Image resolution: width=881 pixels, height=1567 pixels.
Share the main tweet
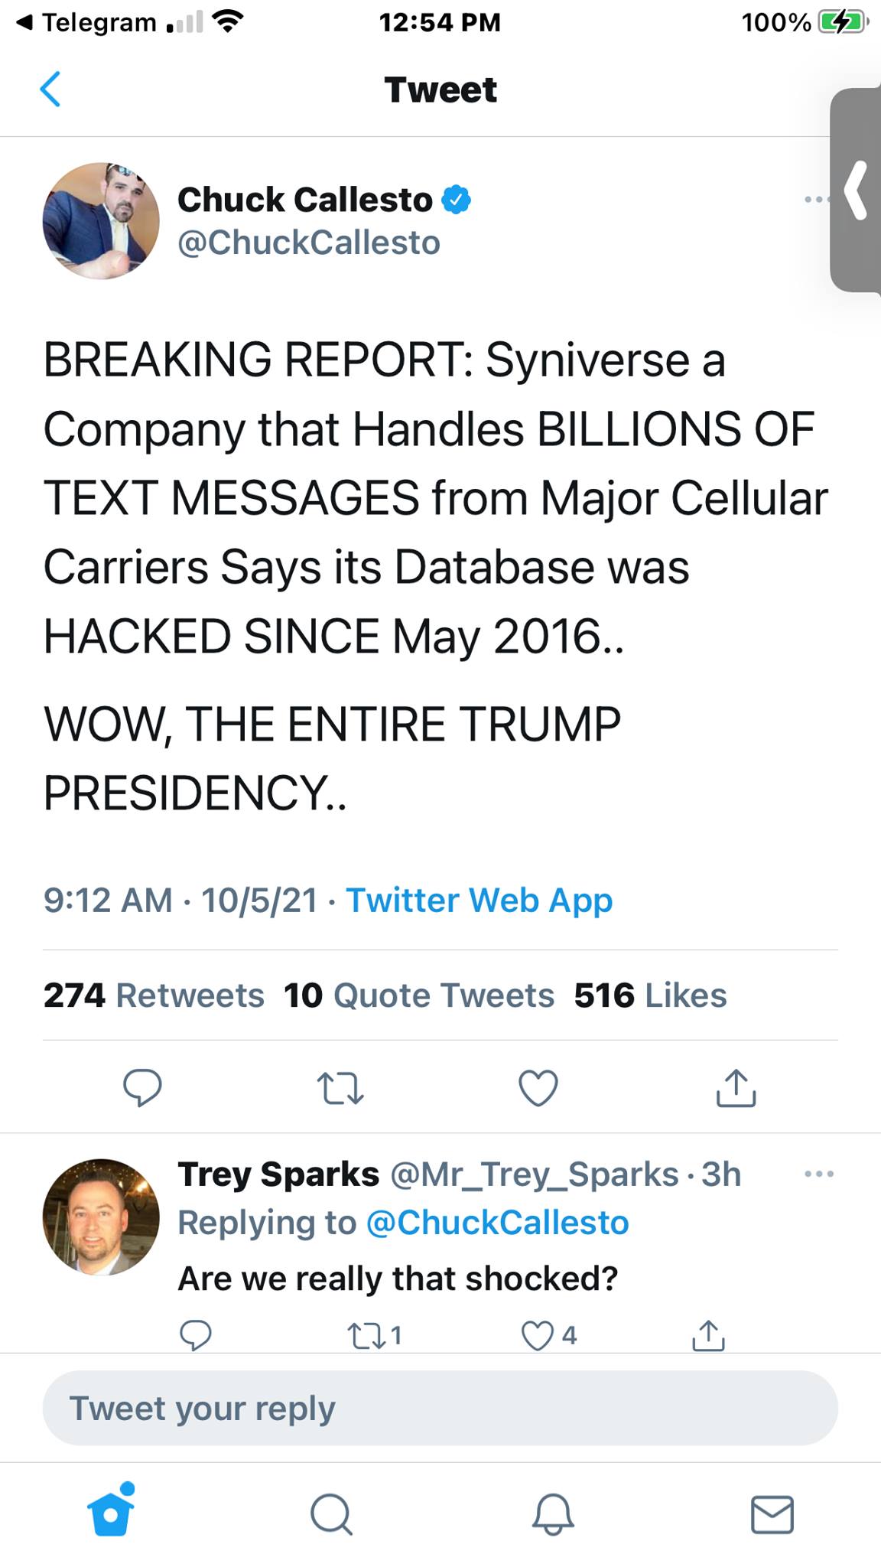point(736,1086)
